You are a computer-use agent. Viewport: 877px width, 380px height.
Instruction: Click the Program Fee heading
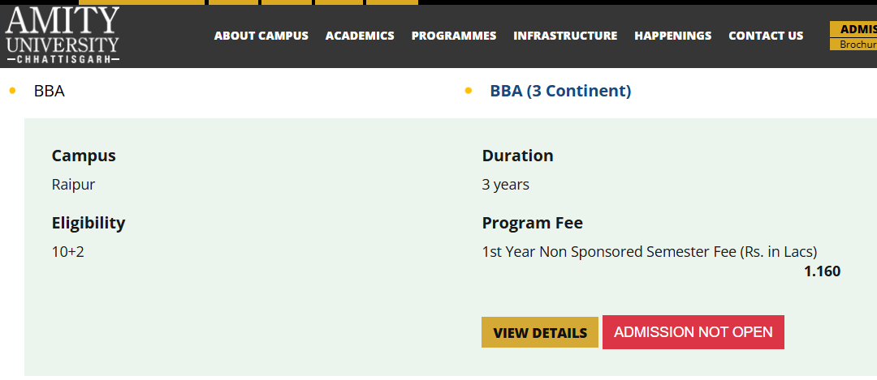click(x=533, y=223)
